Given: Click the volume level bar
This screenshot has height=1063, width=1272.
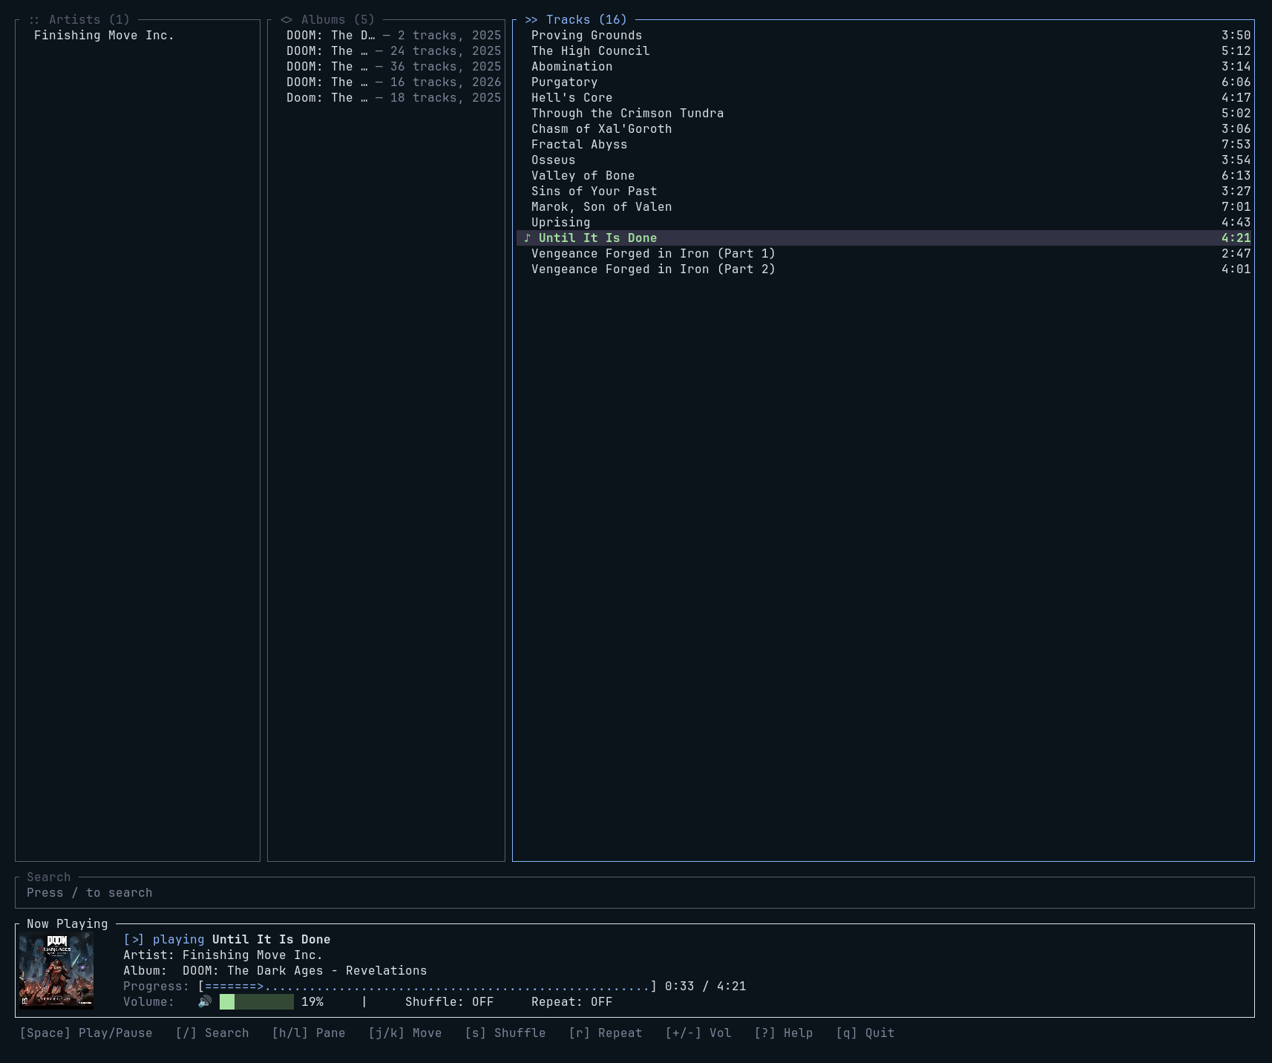Looking at the screenshot, I should coord(257,1002).
